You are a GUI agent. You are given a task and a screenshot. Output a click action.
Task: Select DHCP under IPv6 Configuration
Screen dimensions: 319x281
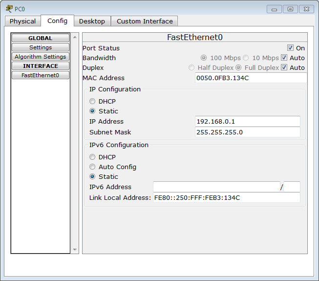coord(92,157)
